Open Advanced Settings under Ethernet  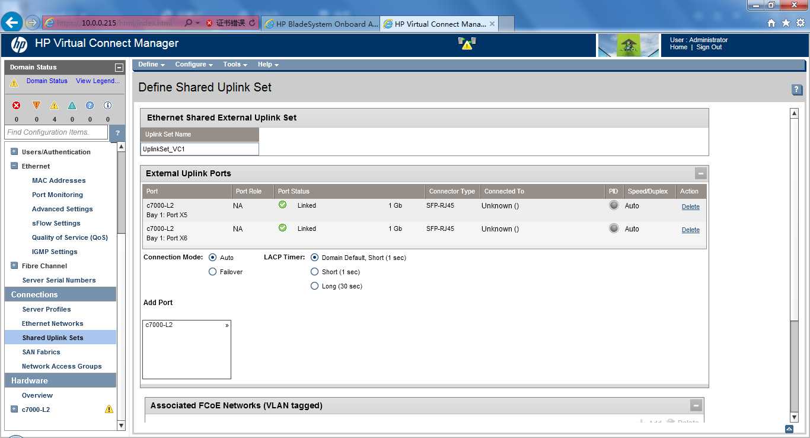[x=62, y=209]
